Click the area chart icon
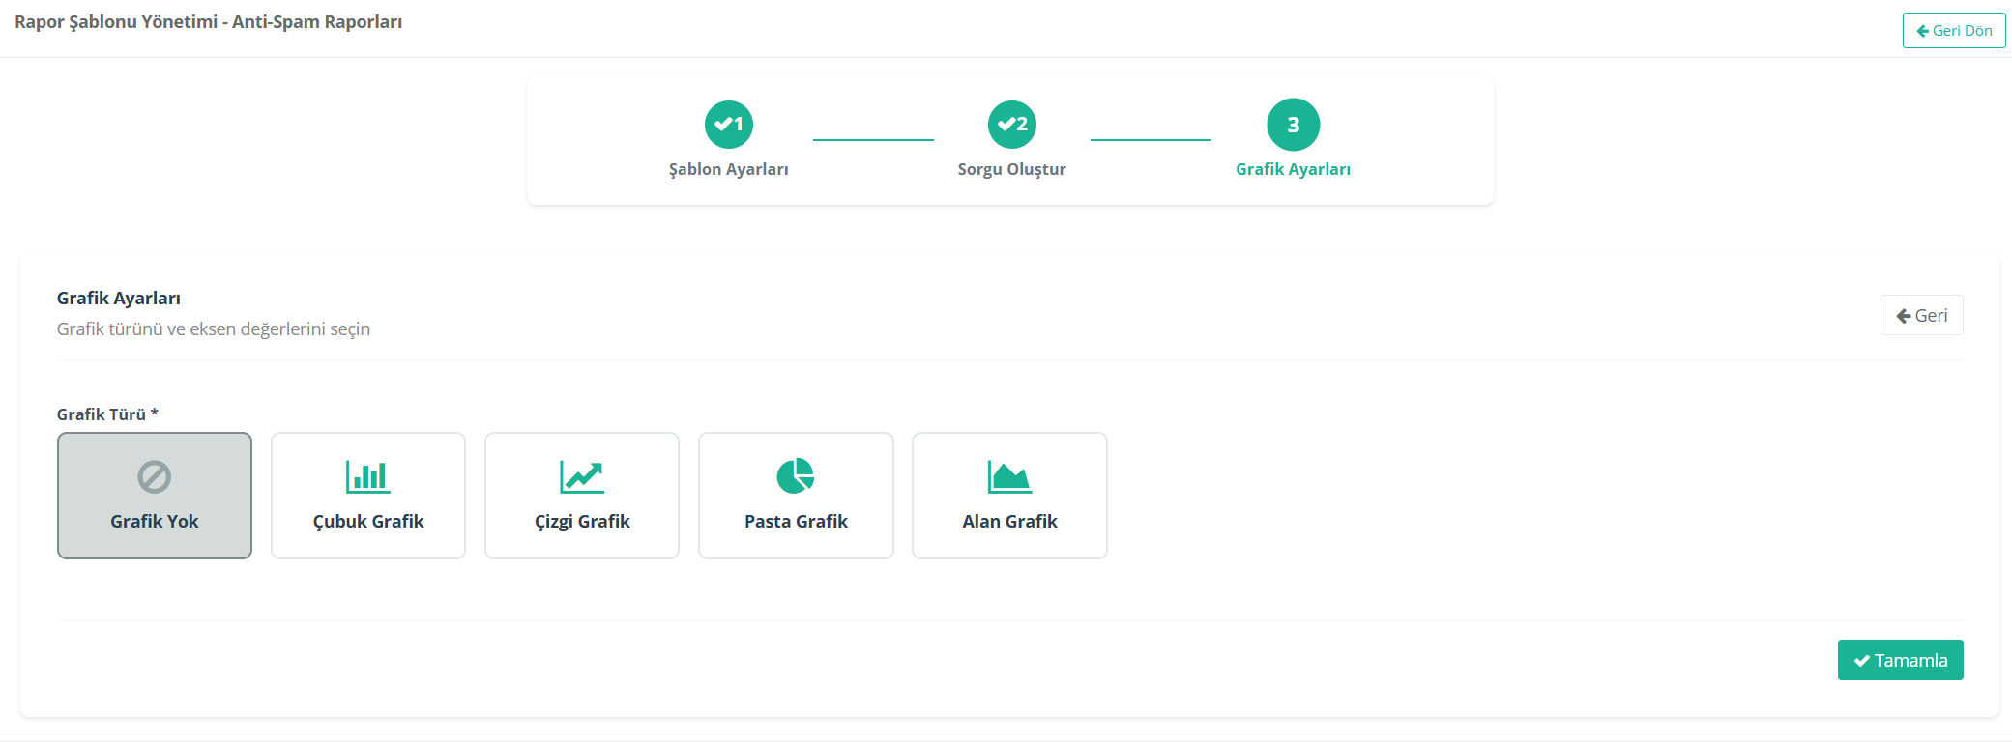The height and width of the screenshot is (742, 2012). 1009,476
